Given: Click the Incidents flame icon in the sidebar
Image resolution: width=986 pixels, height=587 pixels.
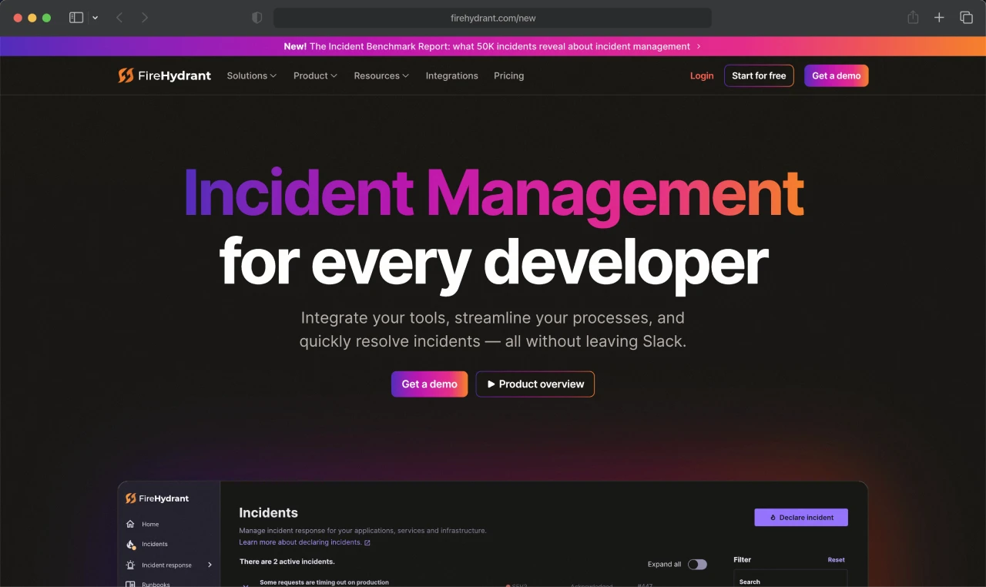Looking at the screenshot, I should tap(130, 544).
